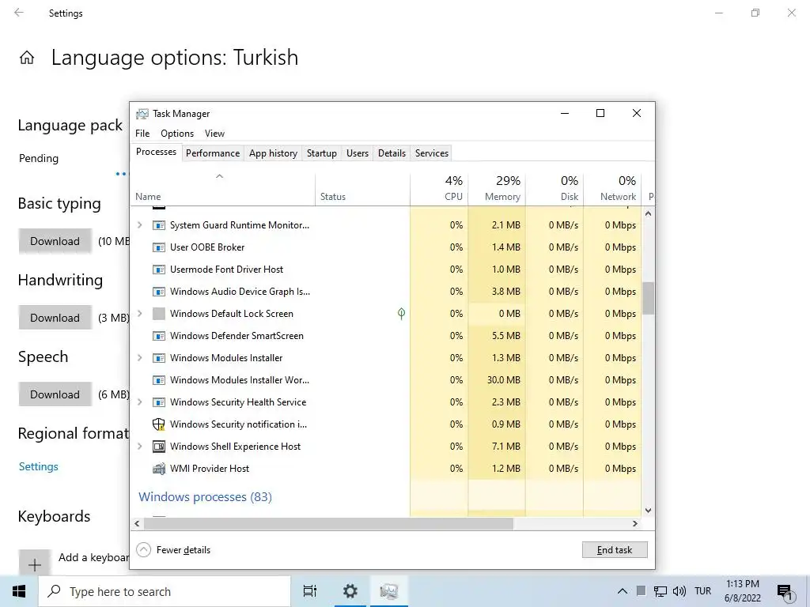Expand Windows Shell Experience Host row
The image size is (810, 607).
(x=139, y=447)
